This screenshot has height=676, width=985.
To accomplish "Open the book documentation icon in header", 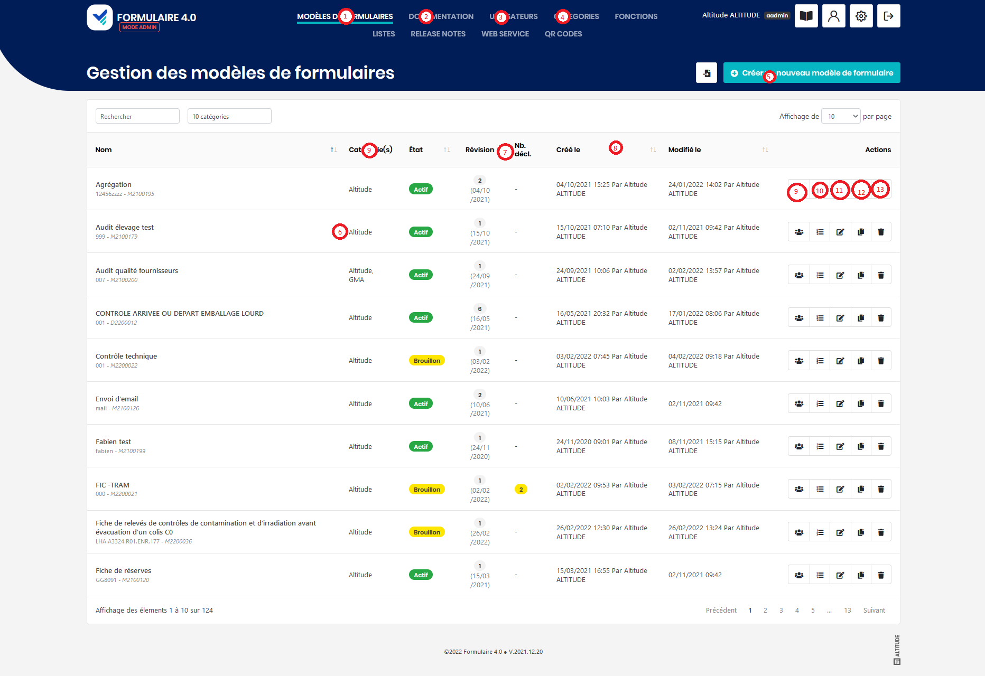I will pyautogui.click(x=806, y=16).
